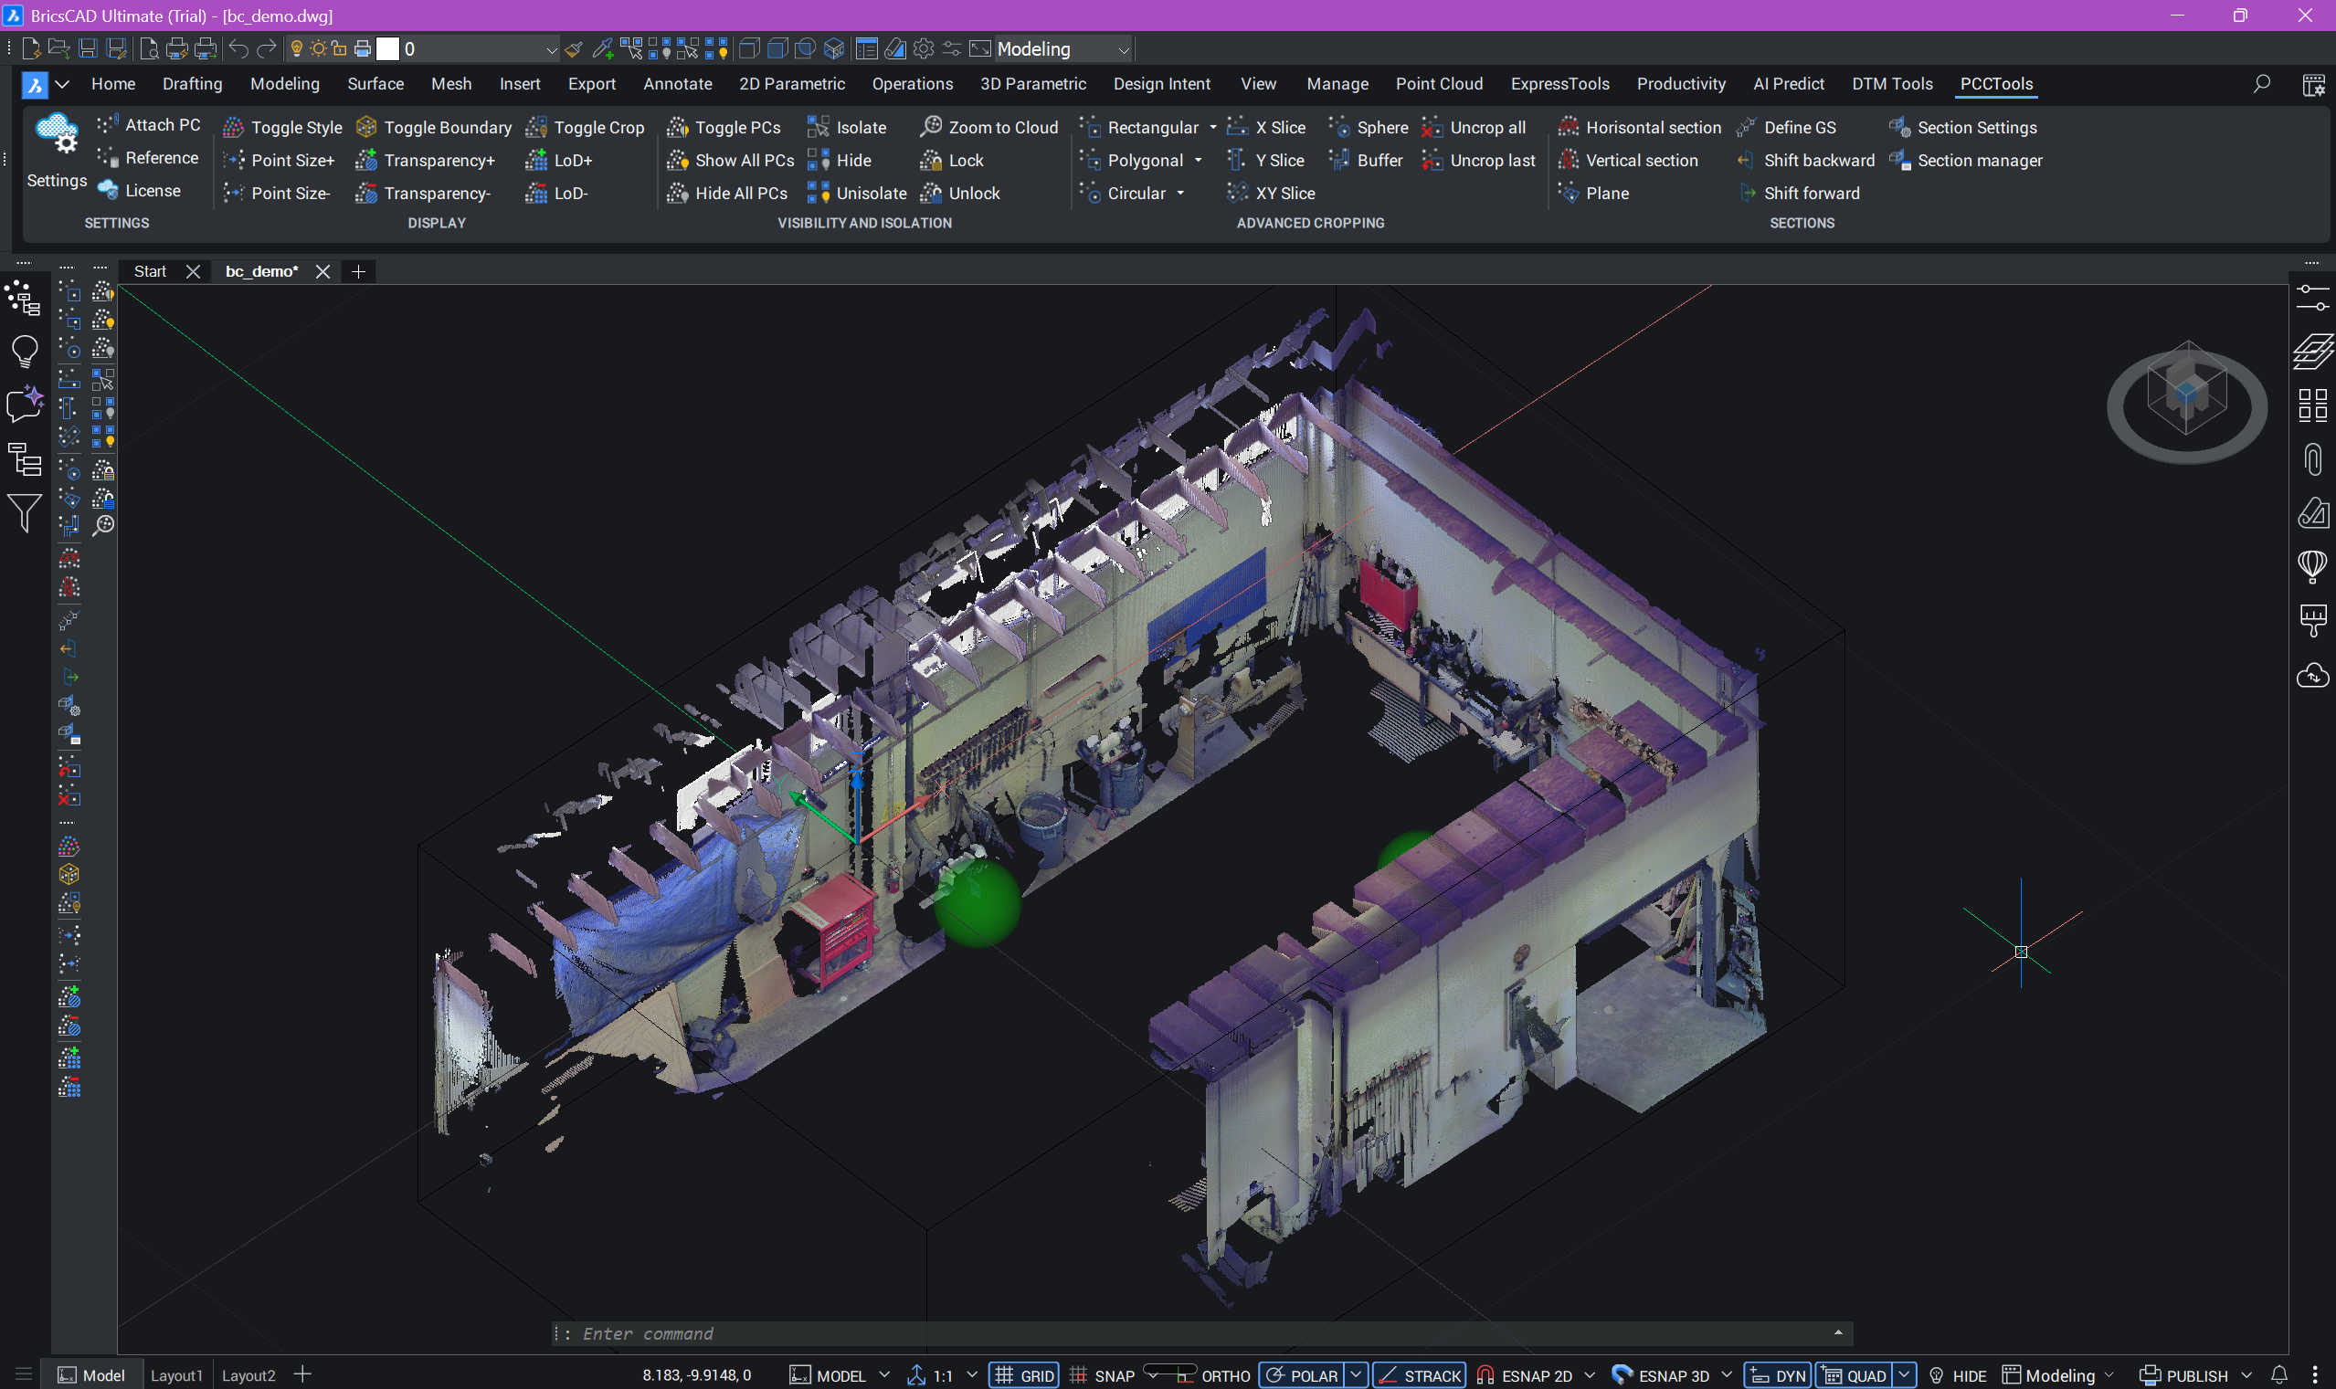Screen dimensions: 2336x1389
Task: Click the hot air balloon panel icon
Action: 2311,567
